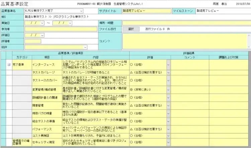Focus the コメント text area

[185, 41]
